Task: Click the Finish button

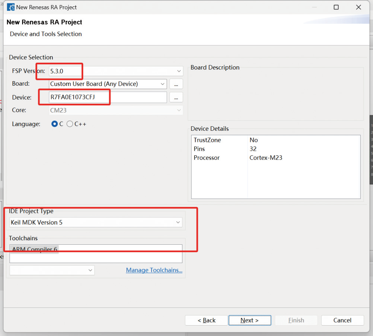Action: (x=296, y=320)
